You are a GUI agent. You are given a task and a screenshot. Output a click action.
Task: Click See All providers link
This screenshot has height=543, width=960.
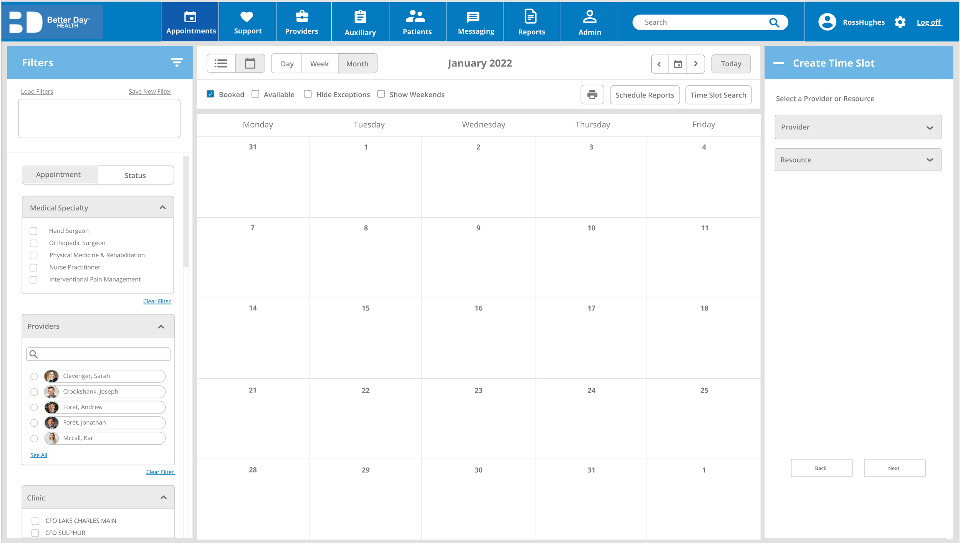(x=39, y=455)
